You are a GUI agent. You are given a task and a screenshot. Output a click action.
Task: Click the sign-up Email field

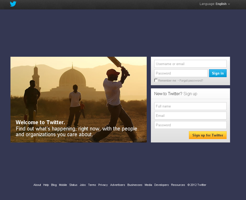[190, 116]
